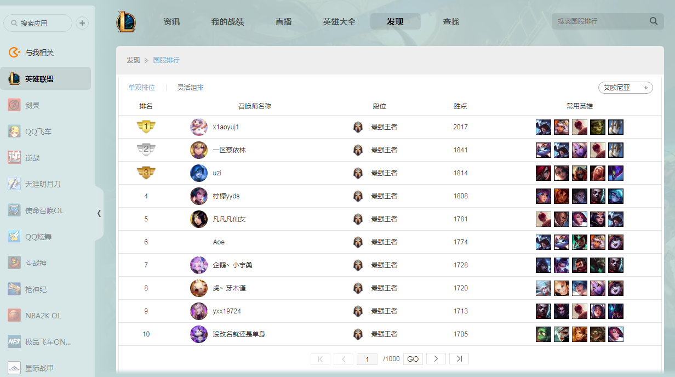675x377 pixels.
Task: Click the 搜索国服排行 search box
Action: coord(608,21)
